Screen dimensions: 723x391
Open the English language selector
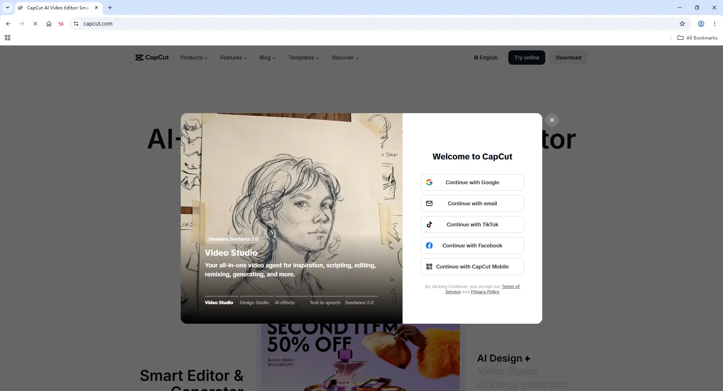(x=486, y=58)
